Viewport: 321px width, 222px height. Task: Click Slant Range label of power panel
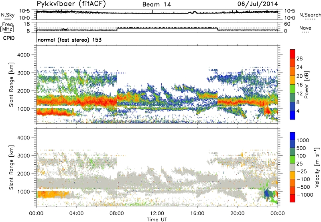11,85
